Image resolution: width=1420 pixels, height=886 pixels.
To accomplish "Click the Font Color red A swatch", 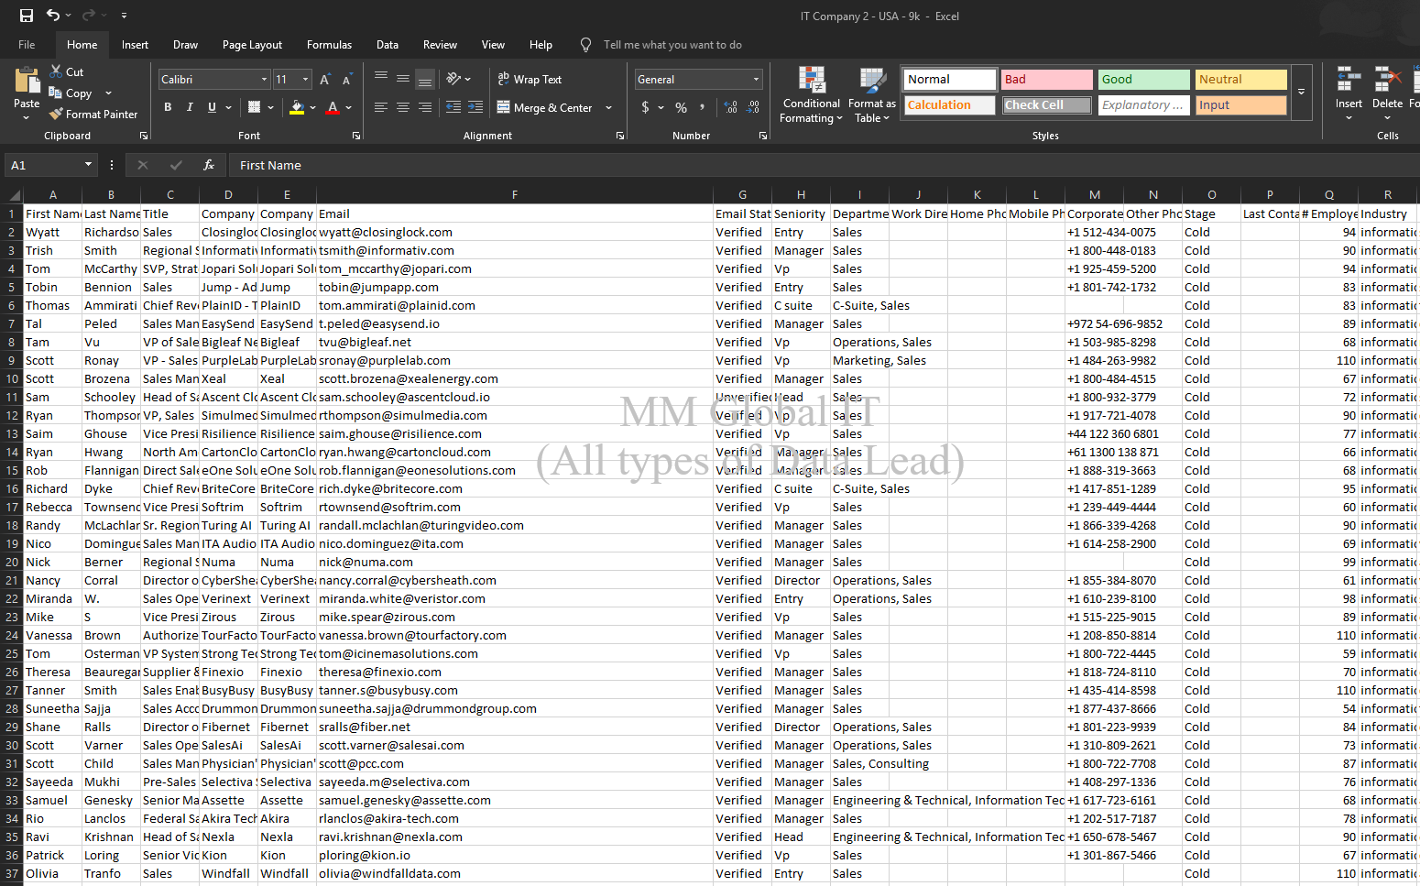I will coord(333,107).
